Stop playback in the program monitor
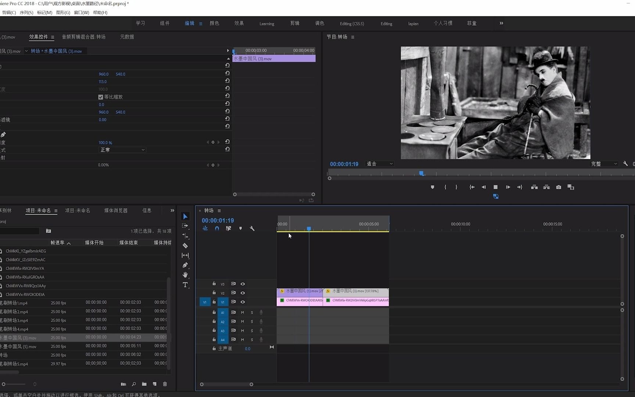The height and width of the screenshot is (397, 635). 495,187
